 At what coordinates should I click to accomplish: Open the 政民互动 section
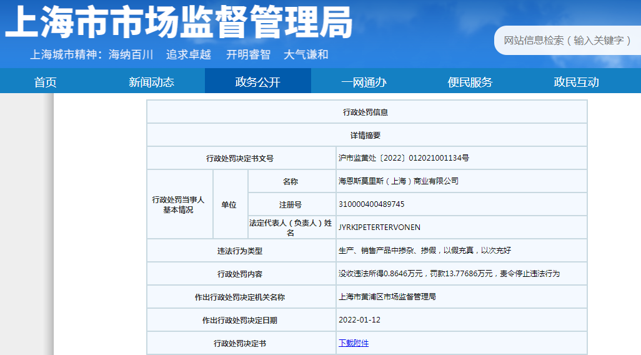click(576, 82)
